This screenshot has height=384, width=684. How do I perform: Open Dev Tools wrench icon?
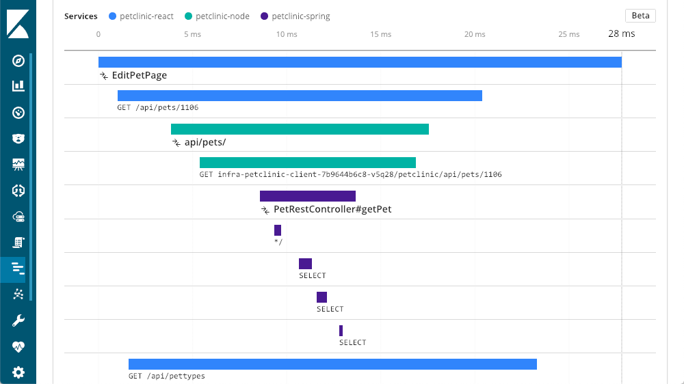(x=18, y=320)
